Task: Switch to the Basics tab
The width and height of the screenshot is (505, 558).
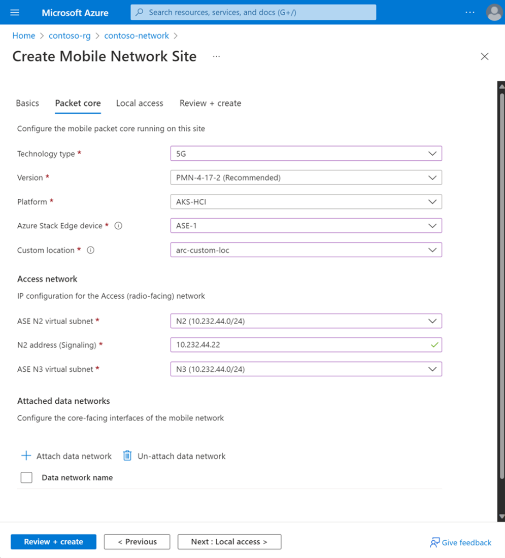Action: 27,103
